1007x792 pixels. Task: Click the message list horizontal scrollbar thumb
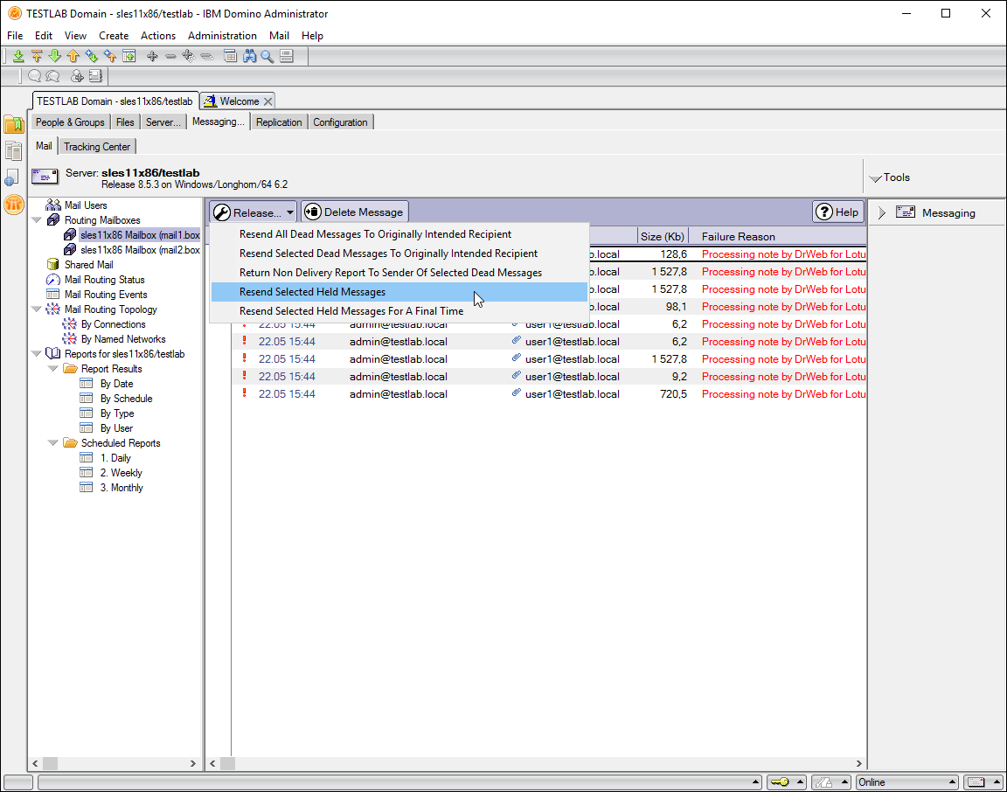pyautogui.click(x=228, y=764)
